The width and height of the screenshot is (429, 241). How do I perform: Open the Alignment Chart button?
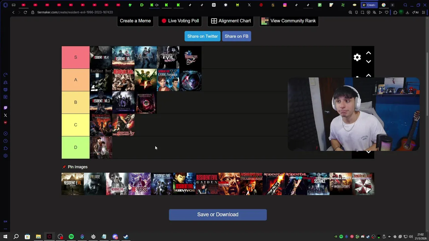click(x=231, y=21)
